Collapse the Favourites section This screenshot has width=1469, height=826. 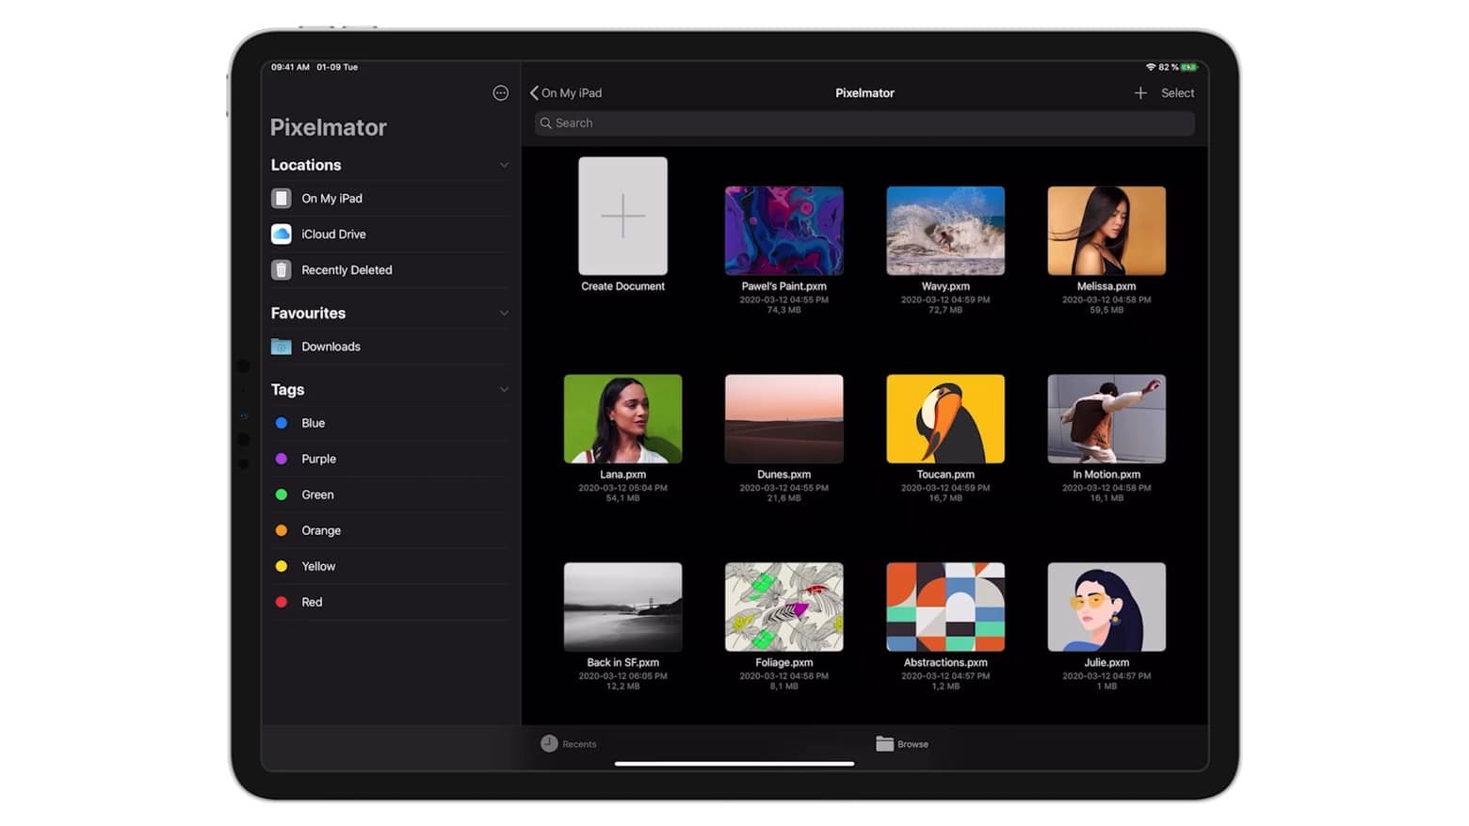tap(505, 312)
